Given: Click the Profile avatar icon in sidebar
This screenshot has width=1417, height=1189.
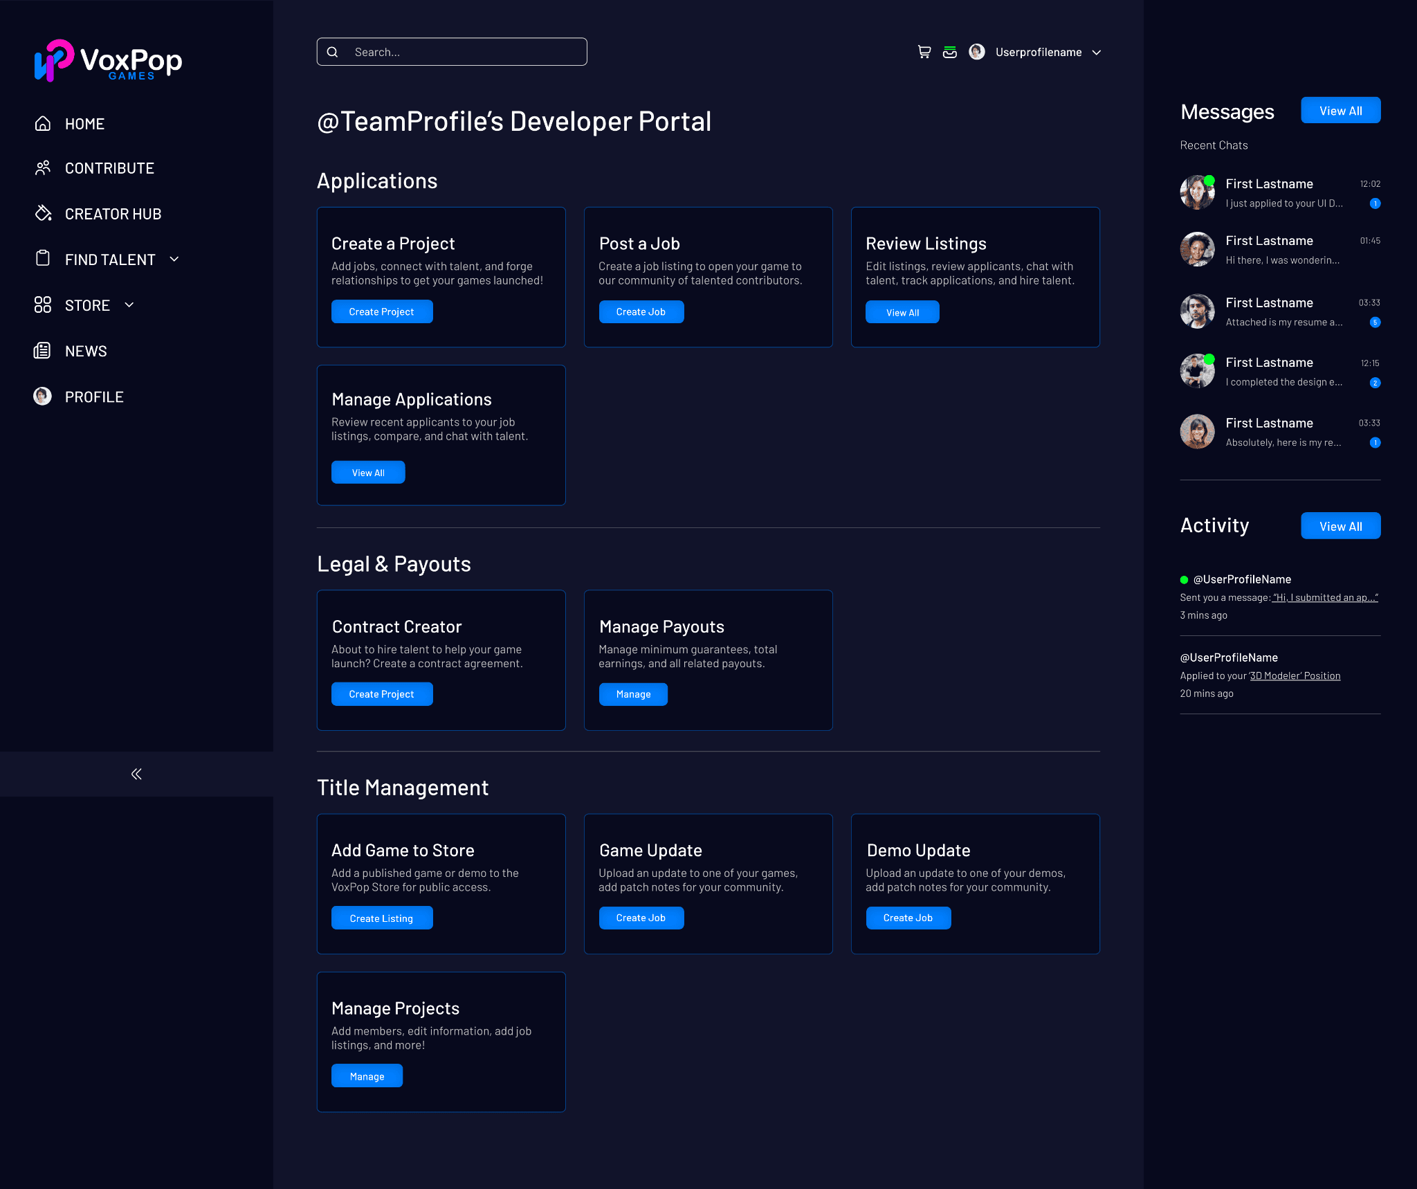Looking at the screenshot, I should (x=43, y=396).
